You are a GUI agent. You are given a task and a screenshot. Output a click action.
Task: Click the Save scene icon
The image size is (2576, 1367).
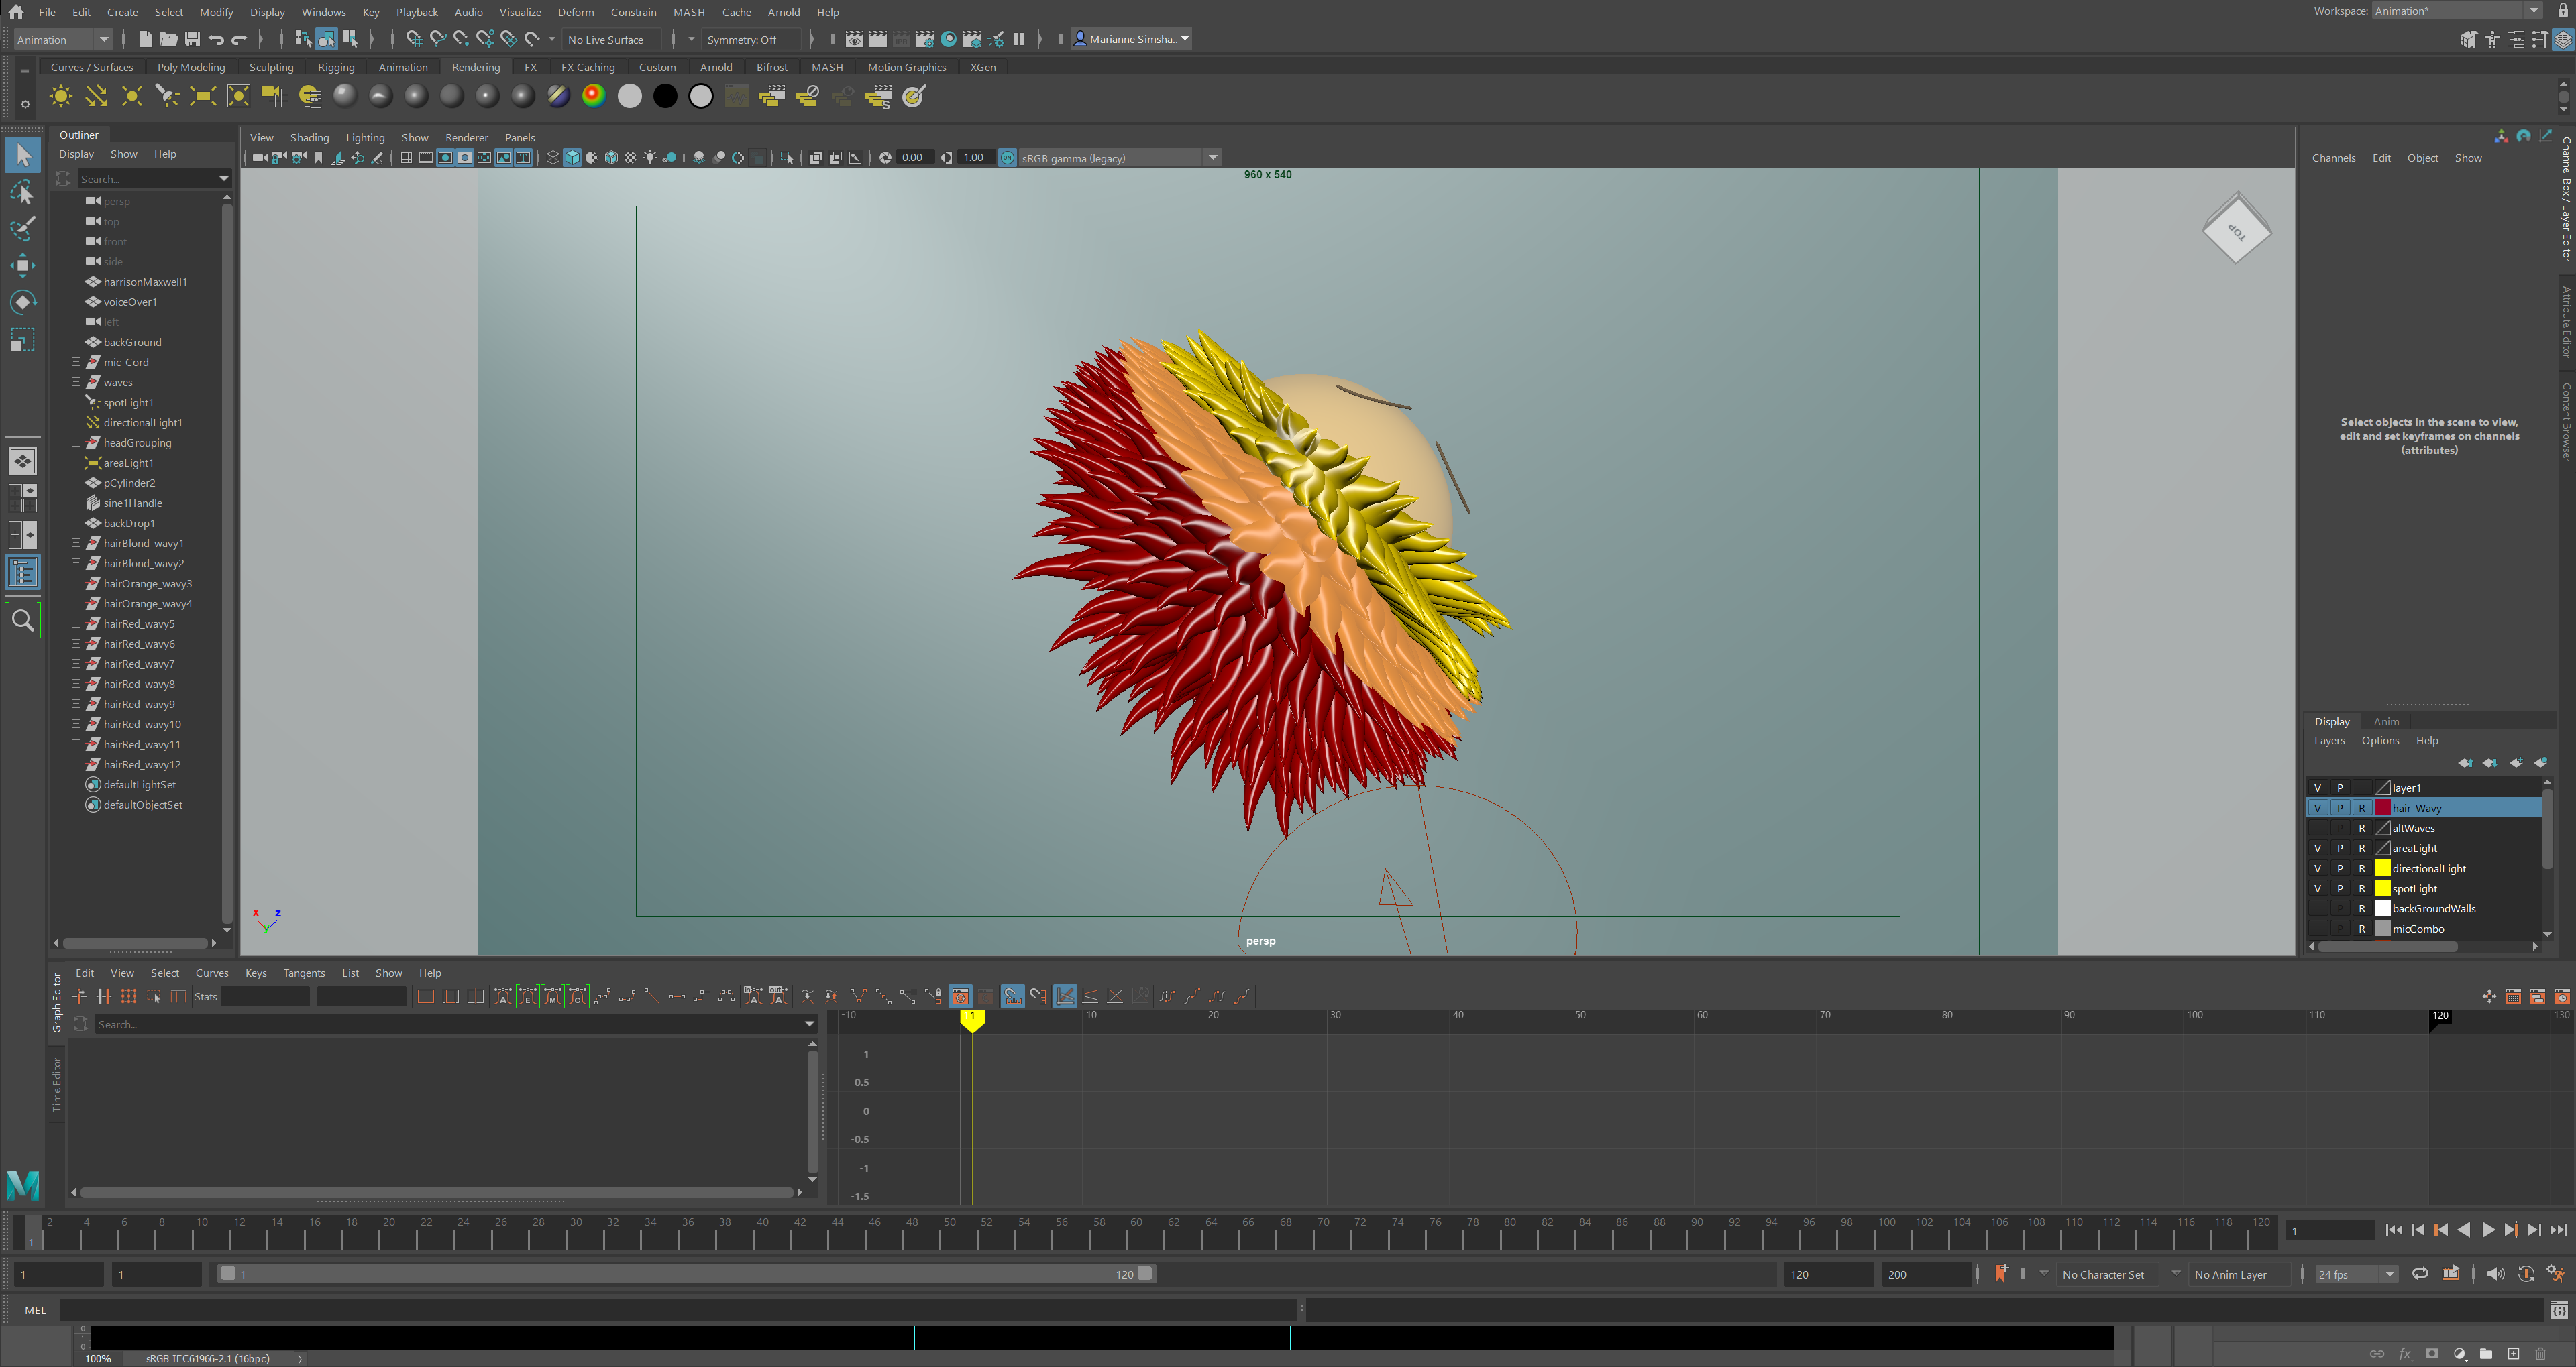click(x=192, y=39)
